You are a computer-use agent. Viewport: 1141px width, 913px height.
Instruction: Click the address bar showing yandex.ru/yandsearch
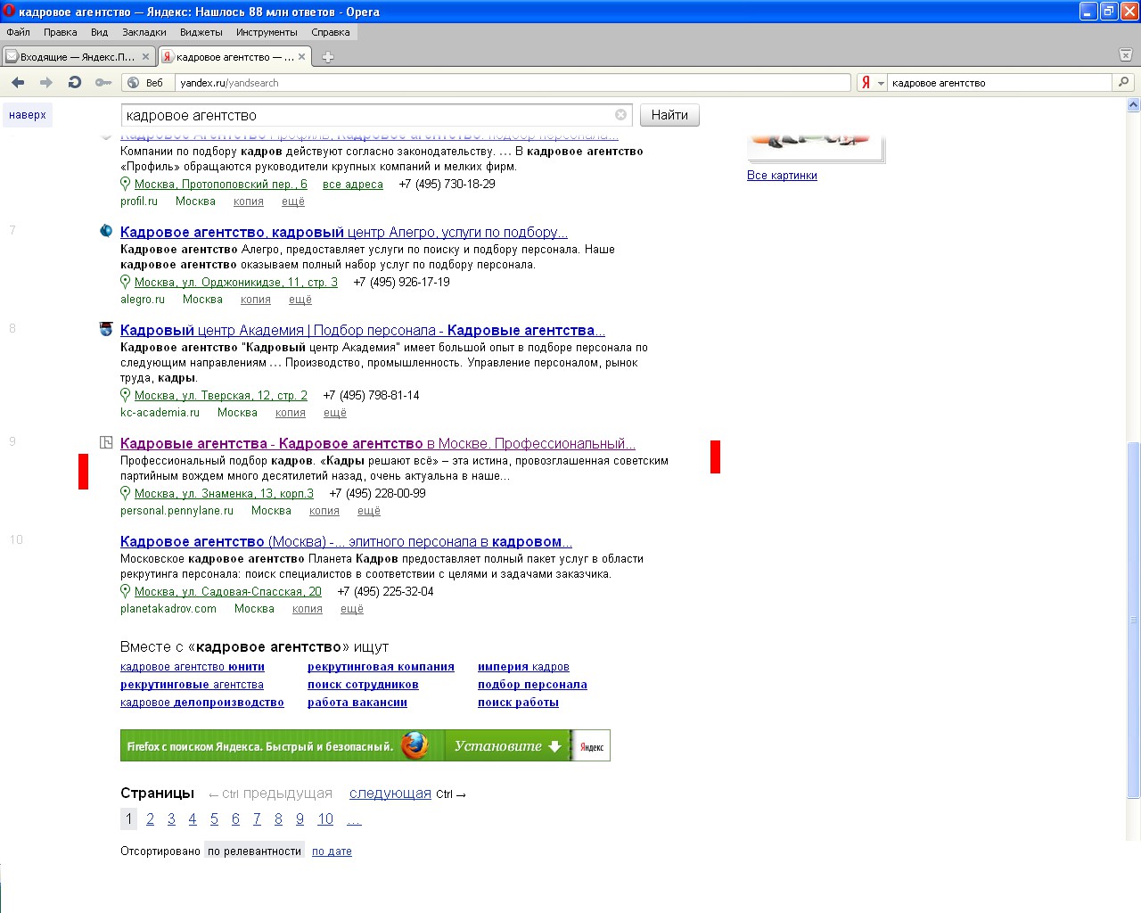point(513,83)
